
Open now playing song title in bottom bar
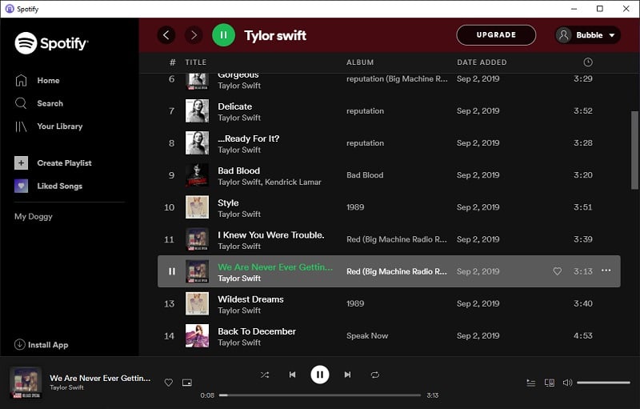[x=100, y=378]
